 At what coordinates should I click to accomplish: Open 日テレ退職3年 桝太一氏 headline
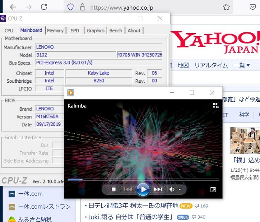133,206
